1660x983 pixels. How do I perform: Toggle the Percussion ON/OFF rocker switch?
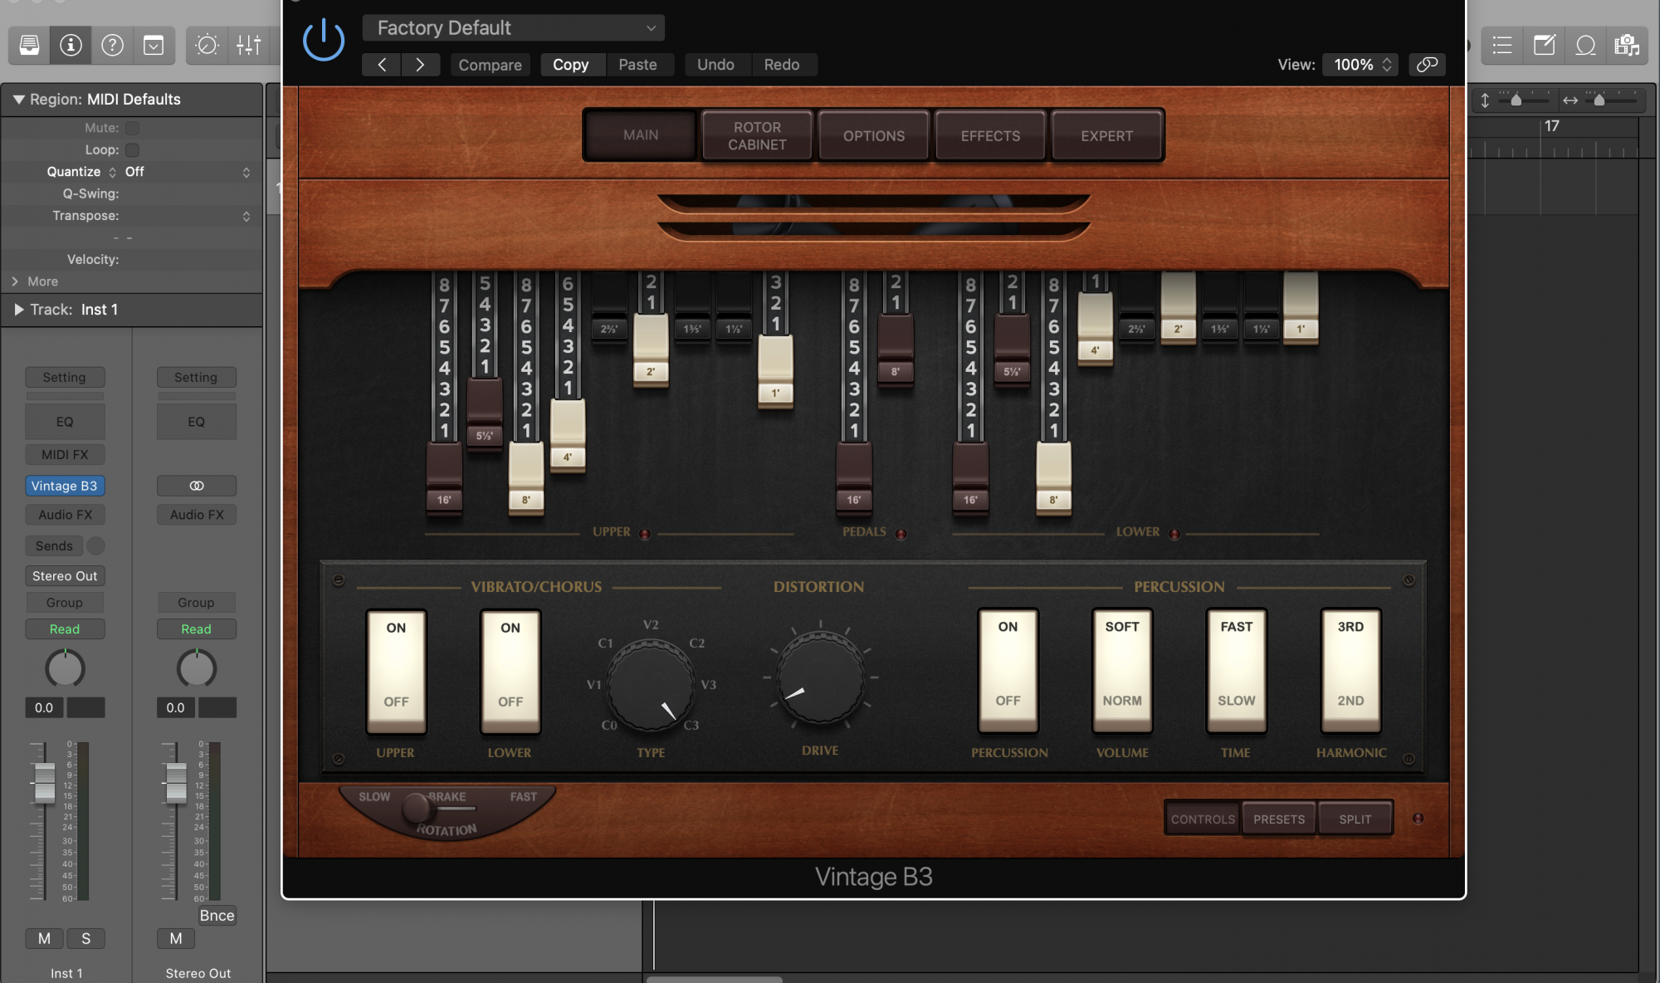pos(1008,669)
